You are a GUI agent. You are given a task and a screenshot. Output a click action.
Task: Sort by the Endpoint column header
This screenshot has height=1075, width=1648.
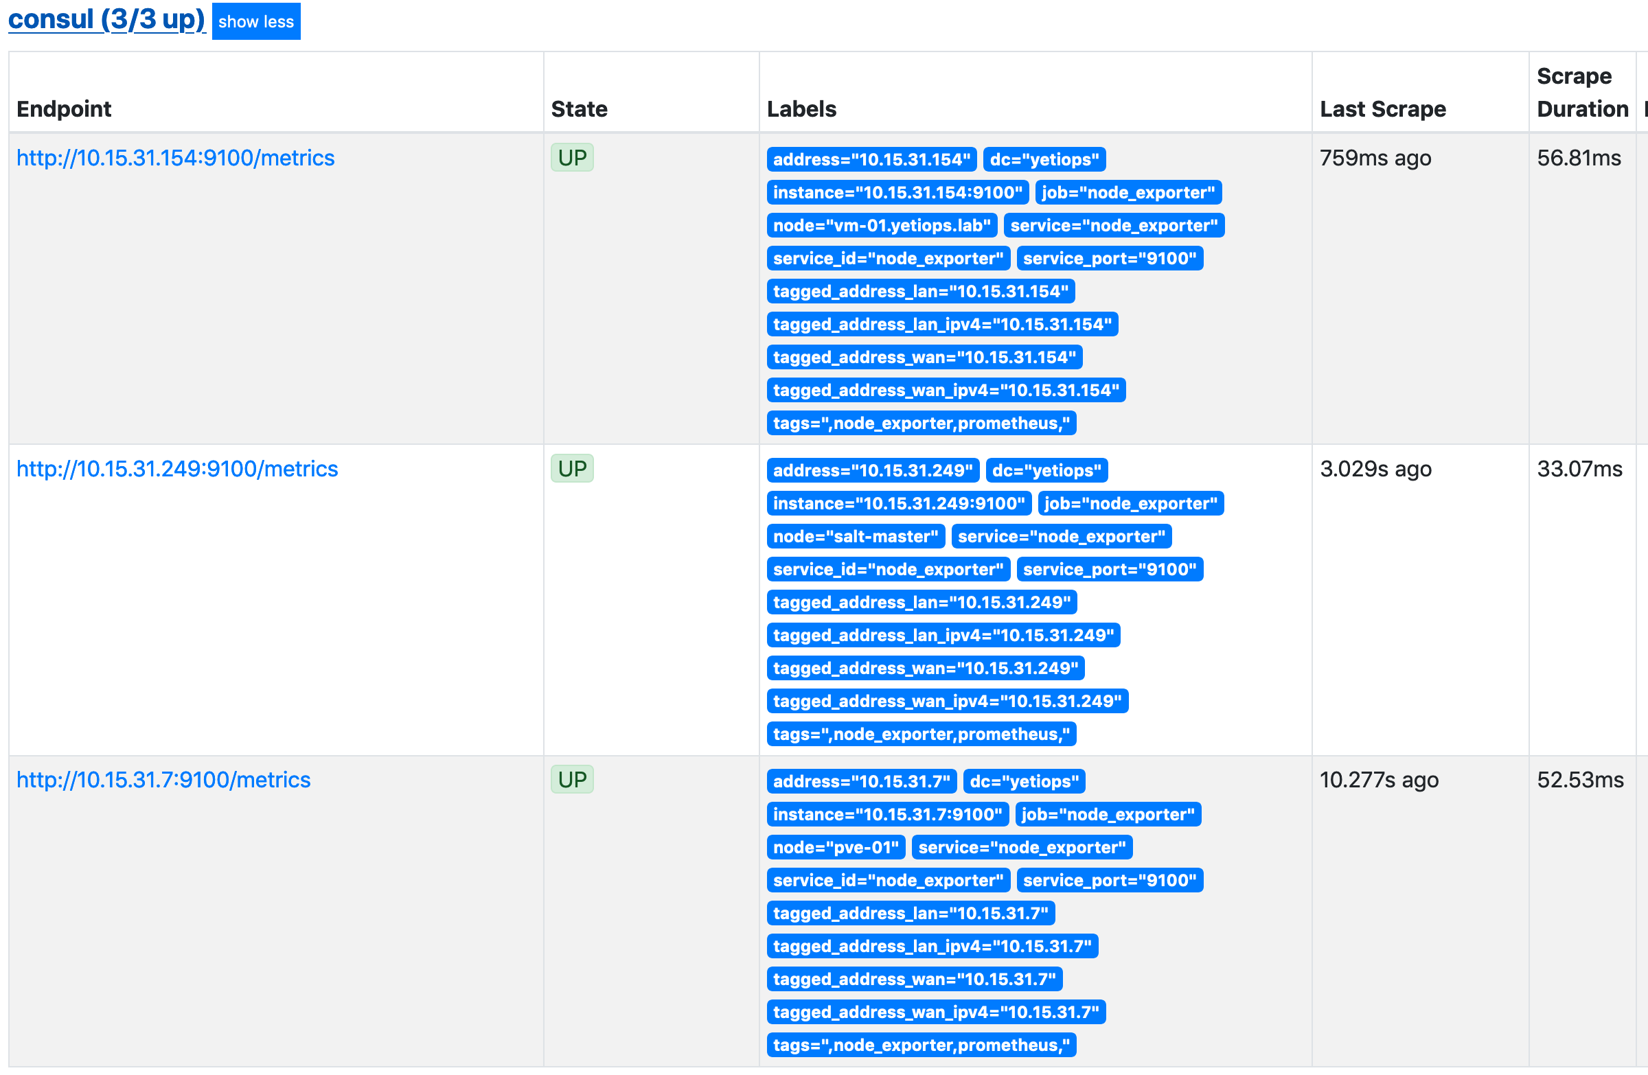pyautogui.click(x=64, y=108)
